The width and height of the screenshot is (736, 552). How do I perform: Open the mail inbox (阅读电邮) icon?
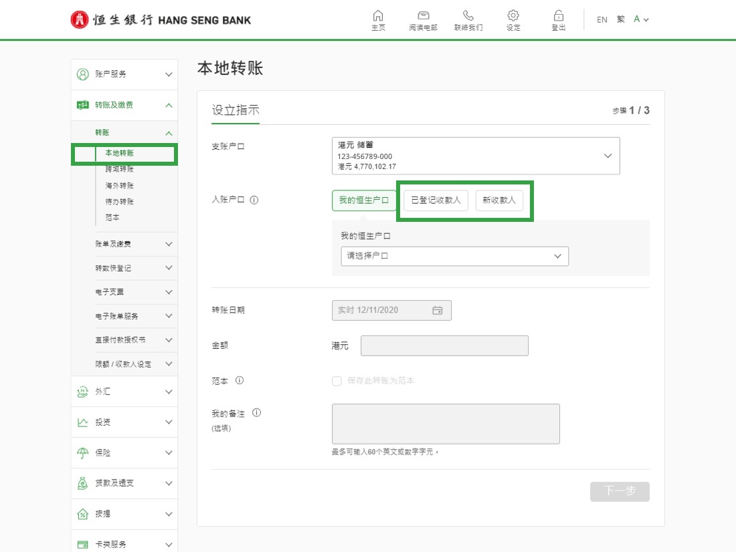point(423,16)
